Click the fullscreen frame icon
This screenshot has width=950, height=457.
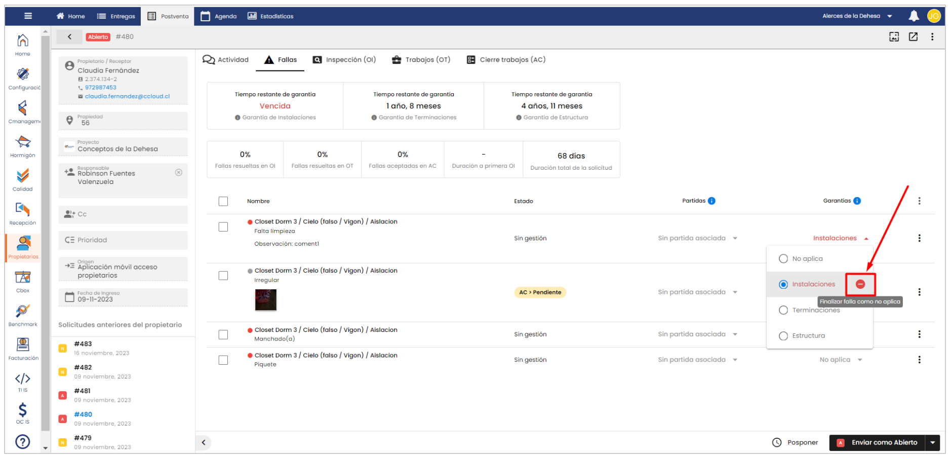(894, 36)
